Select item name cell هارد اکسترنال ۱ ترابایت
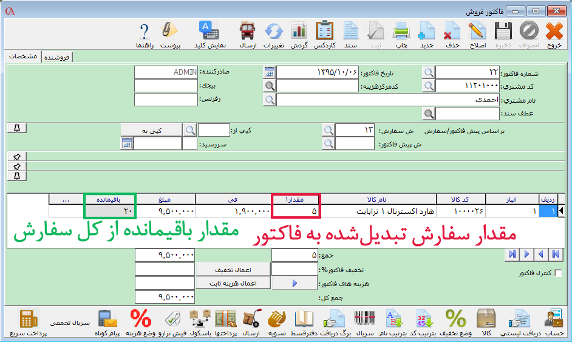The height and width of the screenshot is (342, 572). [x=378, y=211]
